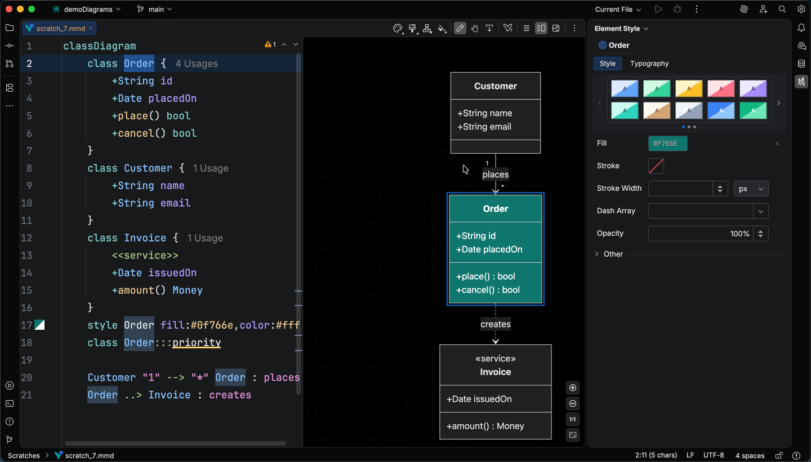The height and width of the screenshot is (462, 811).
Task: Open the Current File run configuration dropdown
Action: coord(618,9)
